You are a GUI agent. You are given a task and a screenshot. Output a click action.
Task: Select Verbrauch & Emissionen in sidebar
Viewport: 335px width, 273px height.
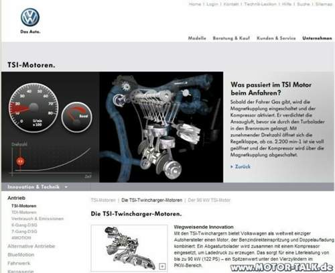point(38,219)
